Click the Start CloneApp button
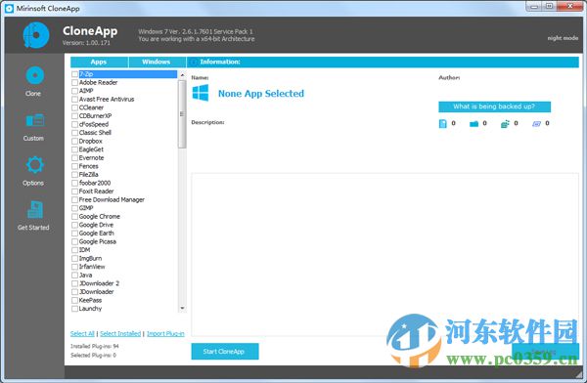 tap(225, 351)
